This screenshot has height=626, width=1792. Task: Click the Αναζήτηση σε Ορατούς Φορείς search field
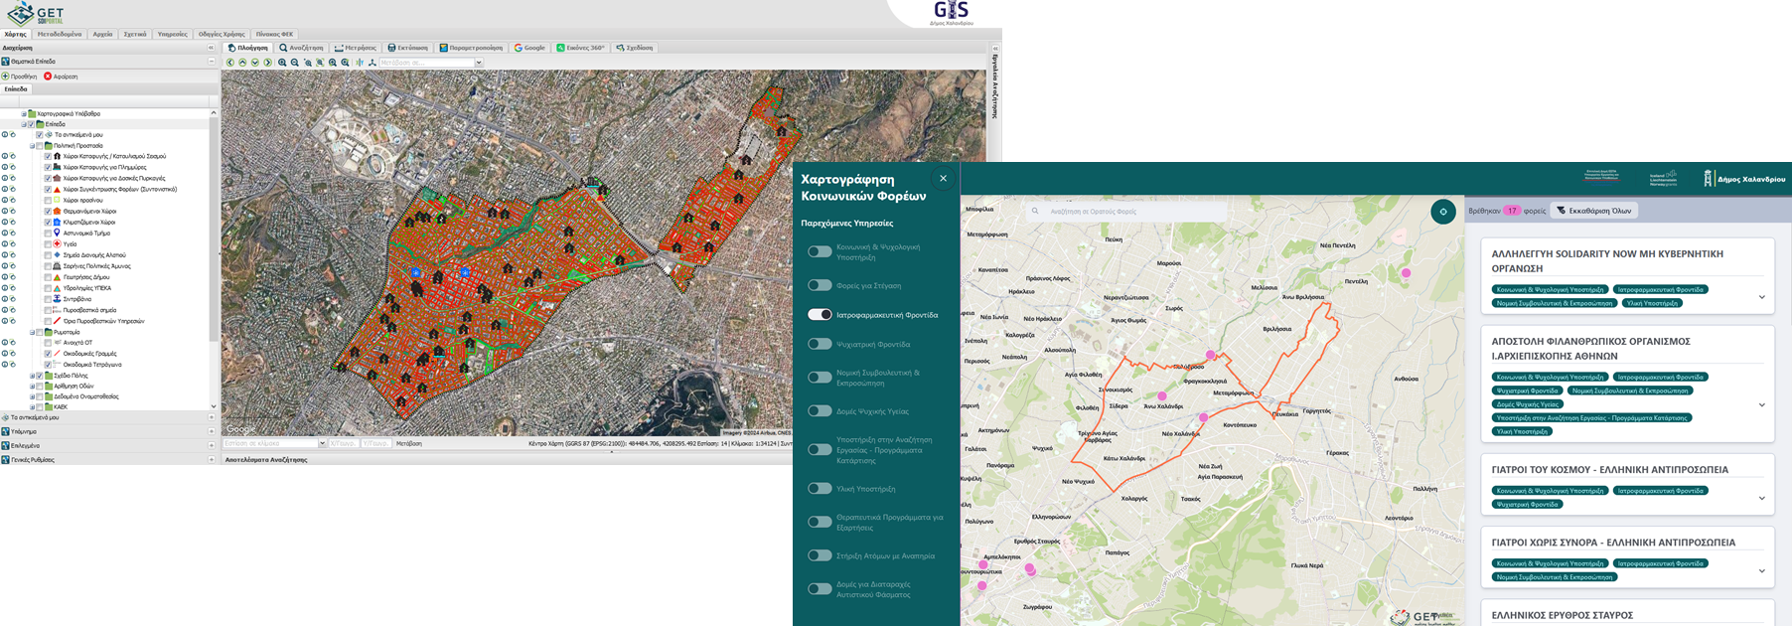click(x=1126, y=211)
